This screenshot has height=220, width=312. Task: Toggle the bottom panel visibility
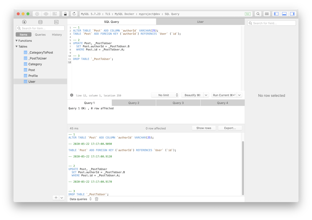click(x=284, y=13)
